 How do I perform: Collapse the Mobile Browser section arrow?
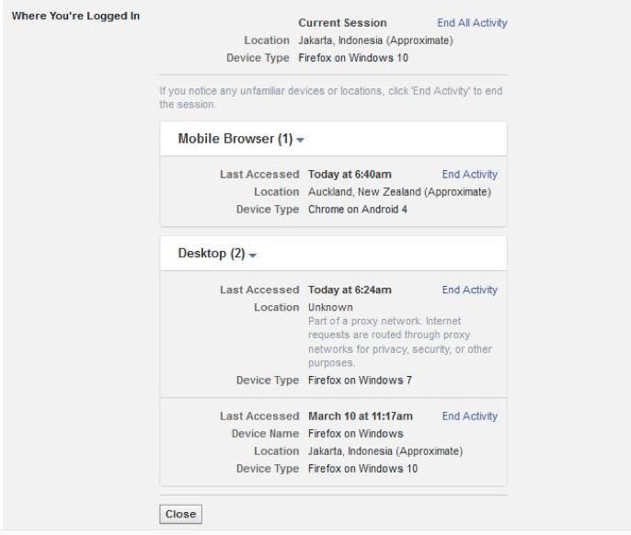[x=301, y=141]
